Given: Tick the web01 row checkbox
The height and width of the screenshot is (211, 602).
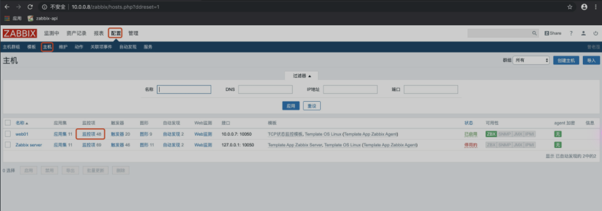Looking at the screenshot, I should [x=8, y=134].
